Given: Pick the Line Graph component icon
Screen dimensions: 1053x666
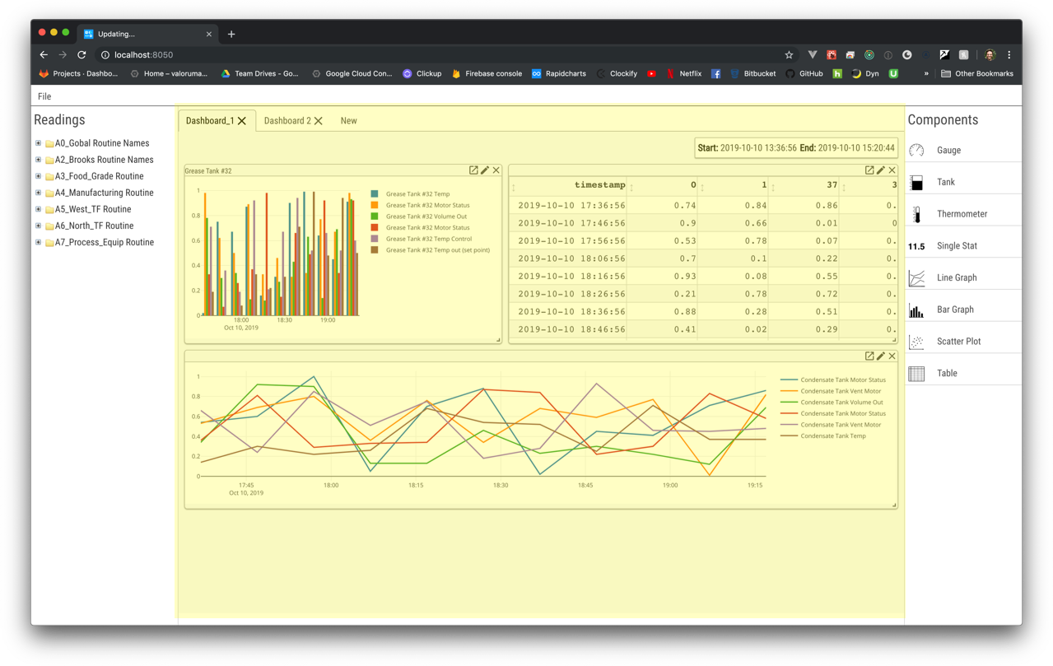Looking at the screenshot, I should pos(916,278).
